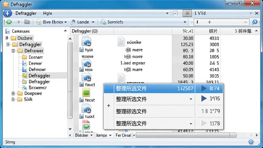Image resolution: width=263 pixels, height=148 pixels.
Task: Click the fauct file label
Action: tap(90, 85)
